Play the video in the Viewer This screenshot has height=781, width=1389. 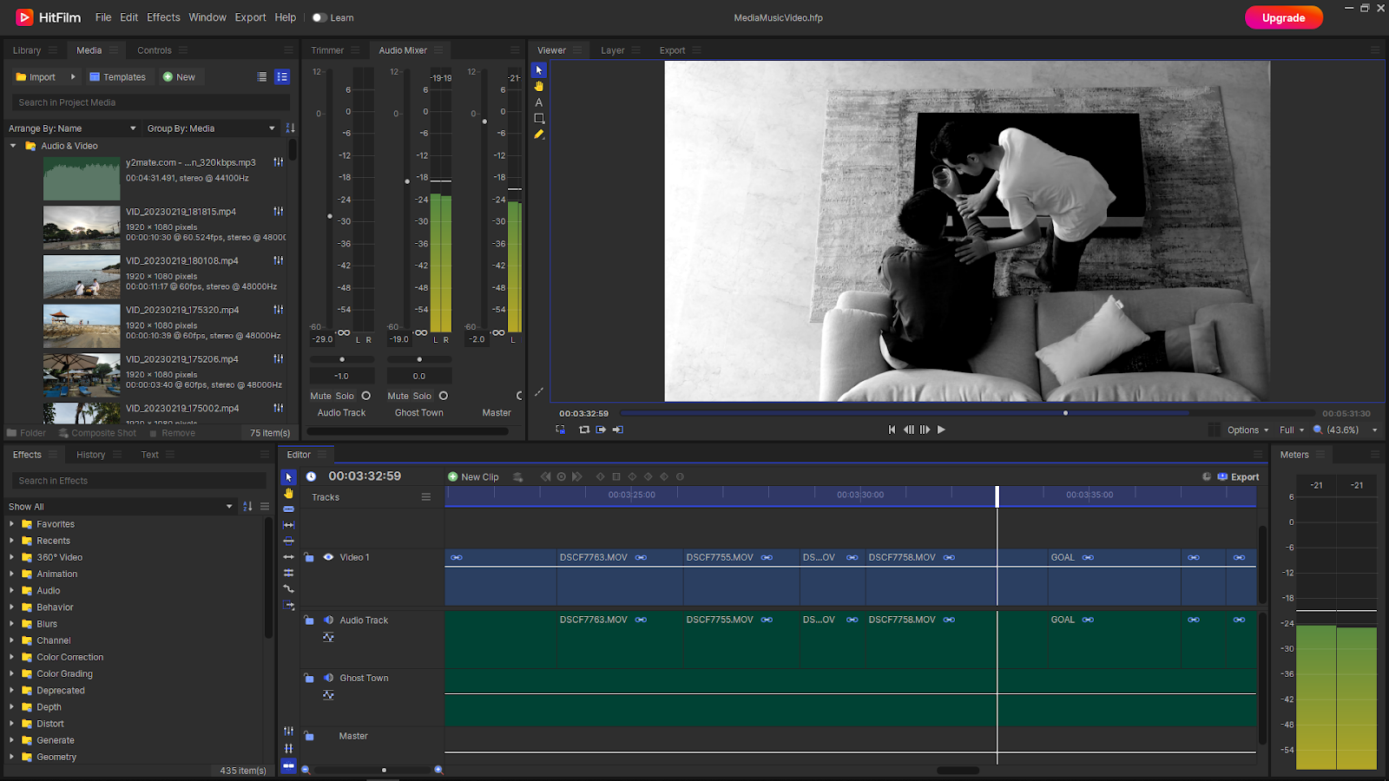(941, 430)
